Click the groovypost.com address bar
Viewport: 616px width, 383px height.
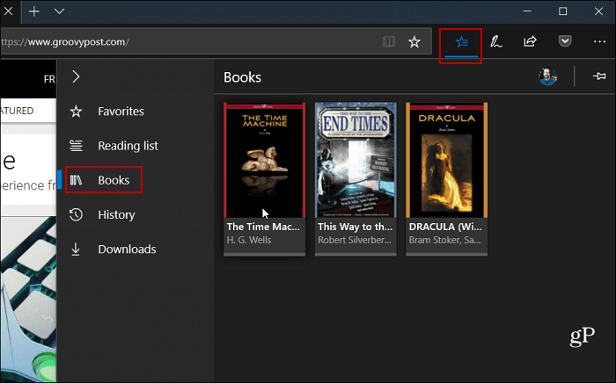216,41
